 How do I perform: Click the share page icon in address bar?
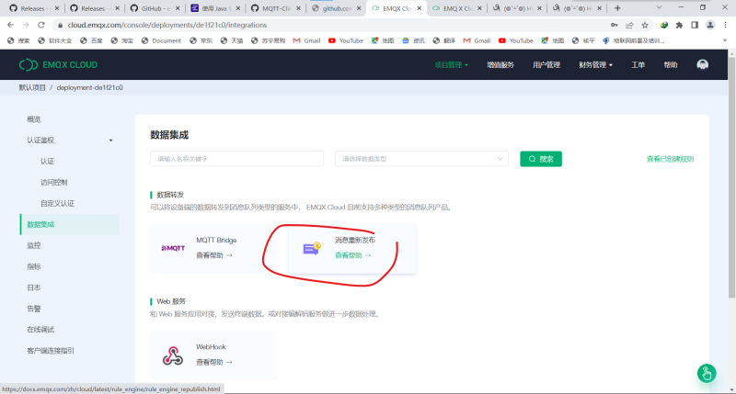tap(629, 25)
